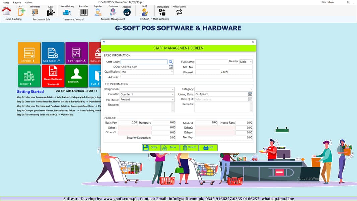The width and height of the screenshot is (357, 201).
Task: Click the Staff Code search magnifier icon
Action: (171, 62)
